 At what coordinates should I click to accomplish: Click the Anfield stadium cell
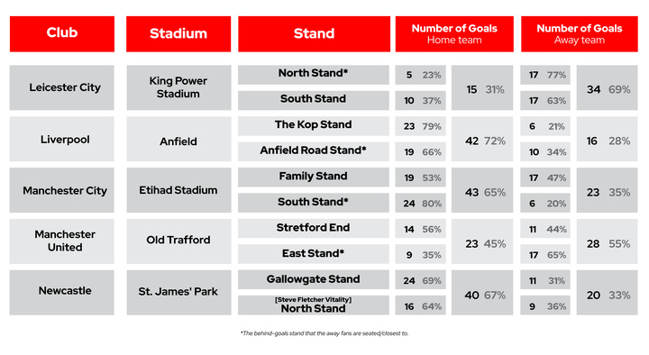[x=178, y=139]
